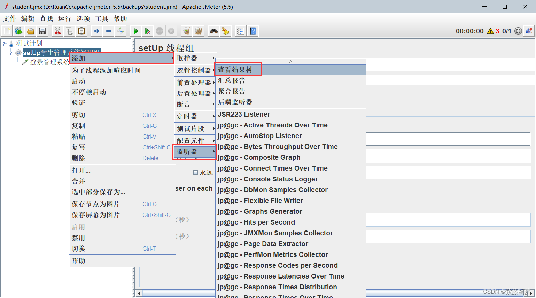Click the Clear results broom icon

click(187, 31)
